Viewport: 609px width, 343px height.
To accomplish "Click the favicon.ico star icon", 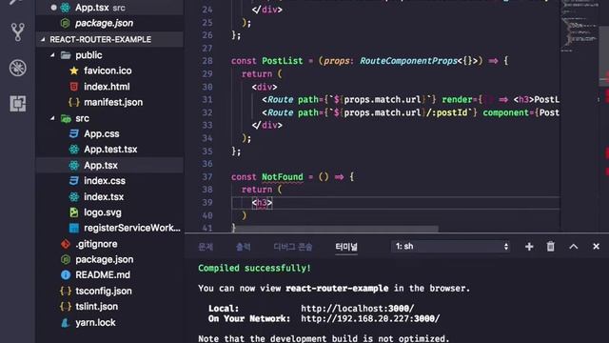I will 74,71.
